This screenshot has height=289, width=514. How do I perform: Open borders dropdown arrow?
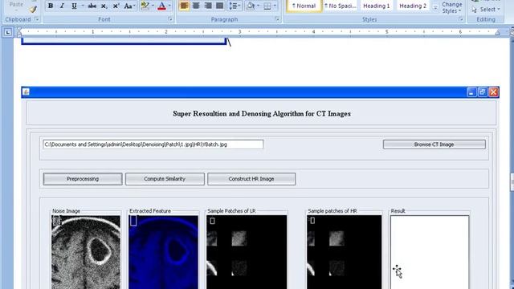(x=275, y=6)
